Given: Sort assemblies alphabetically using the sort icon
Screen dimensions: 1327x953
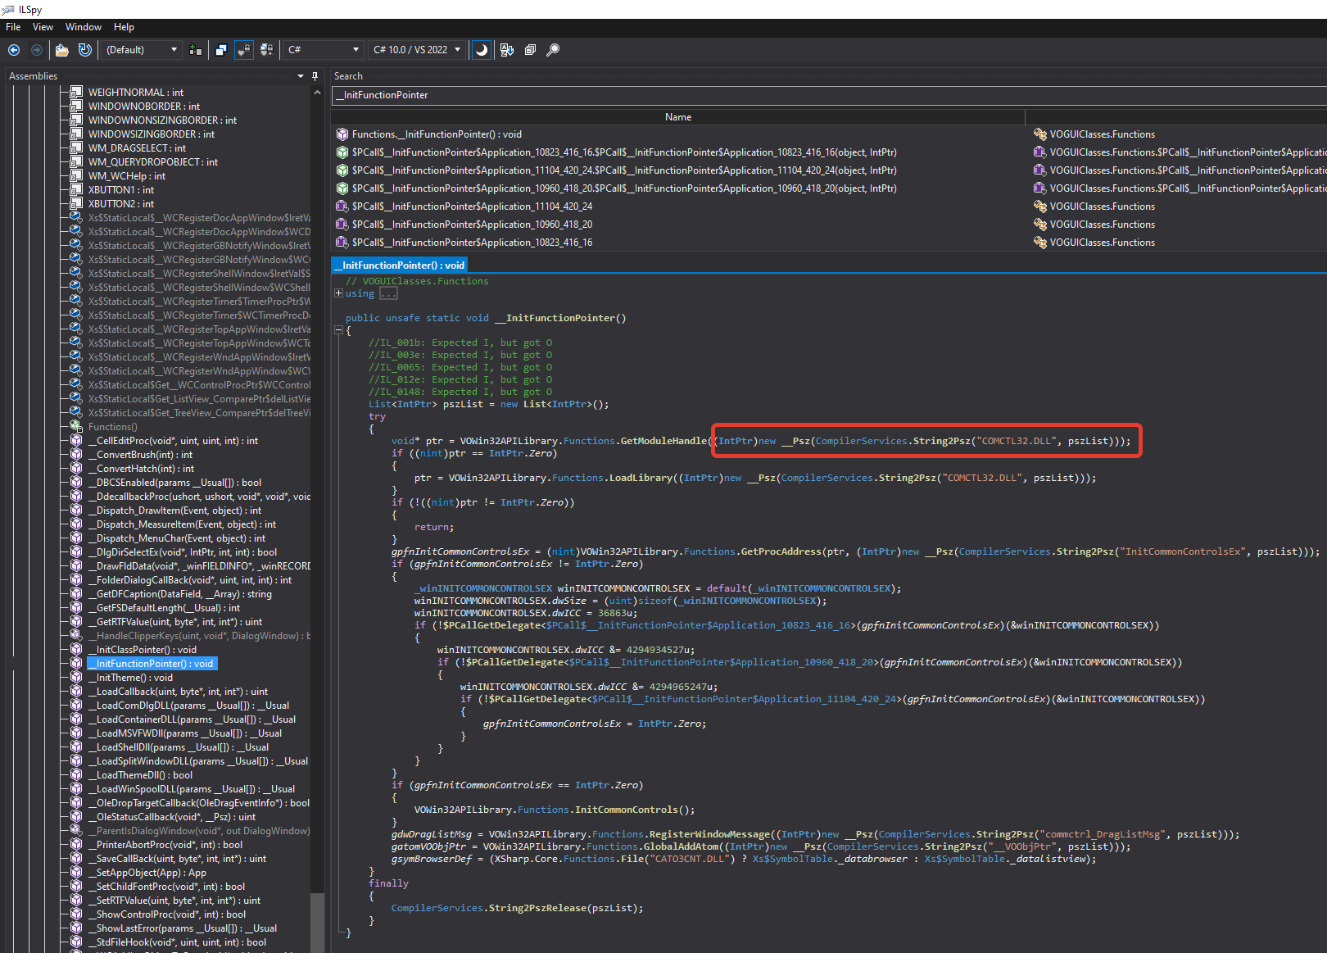Looking at the screenshot, I should (507, 50).
